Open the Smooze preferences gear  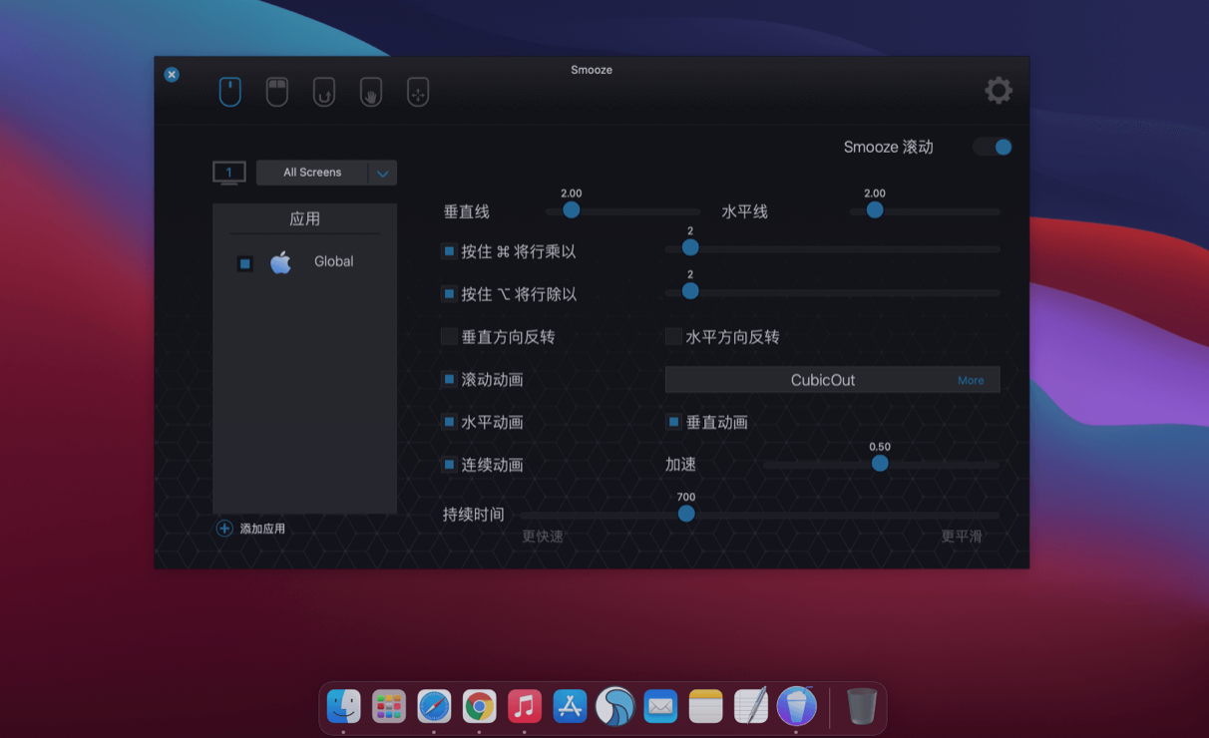998,90
